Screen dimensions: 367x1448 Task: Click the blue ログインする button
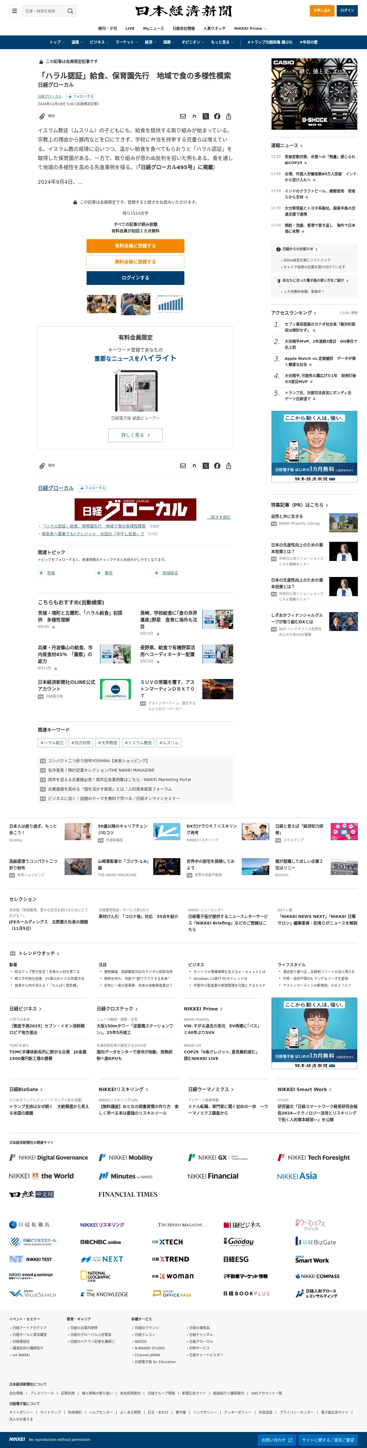pos(135,278)
